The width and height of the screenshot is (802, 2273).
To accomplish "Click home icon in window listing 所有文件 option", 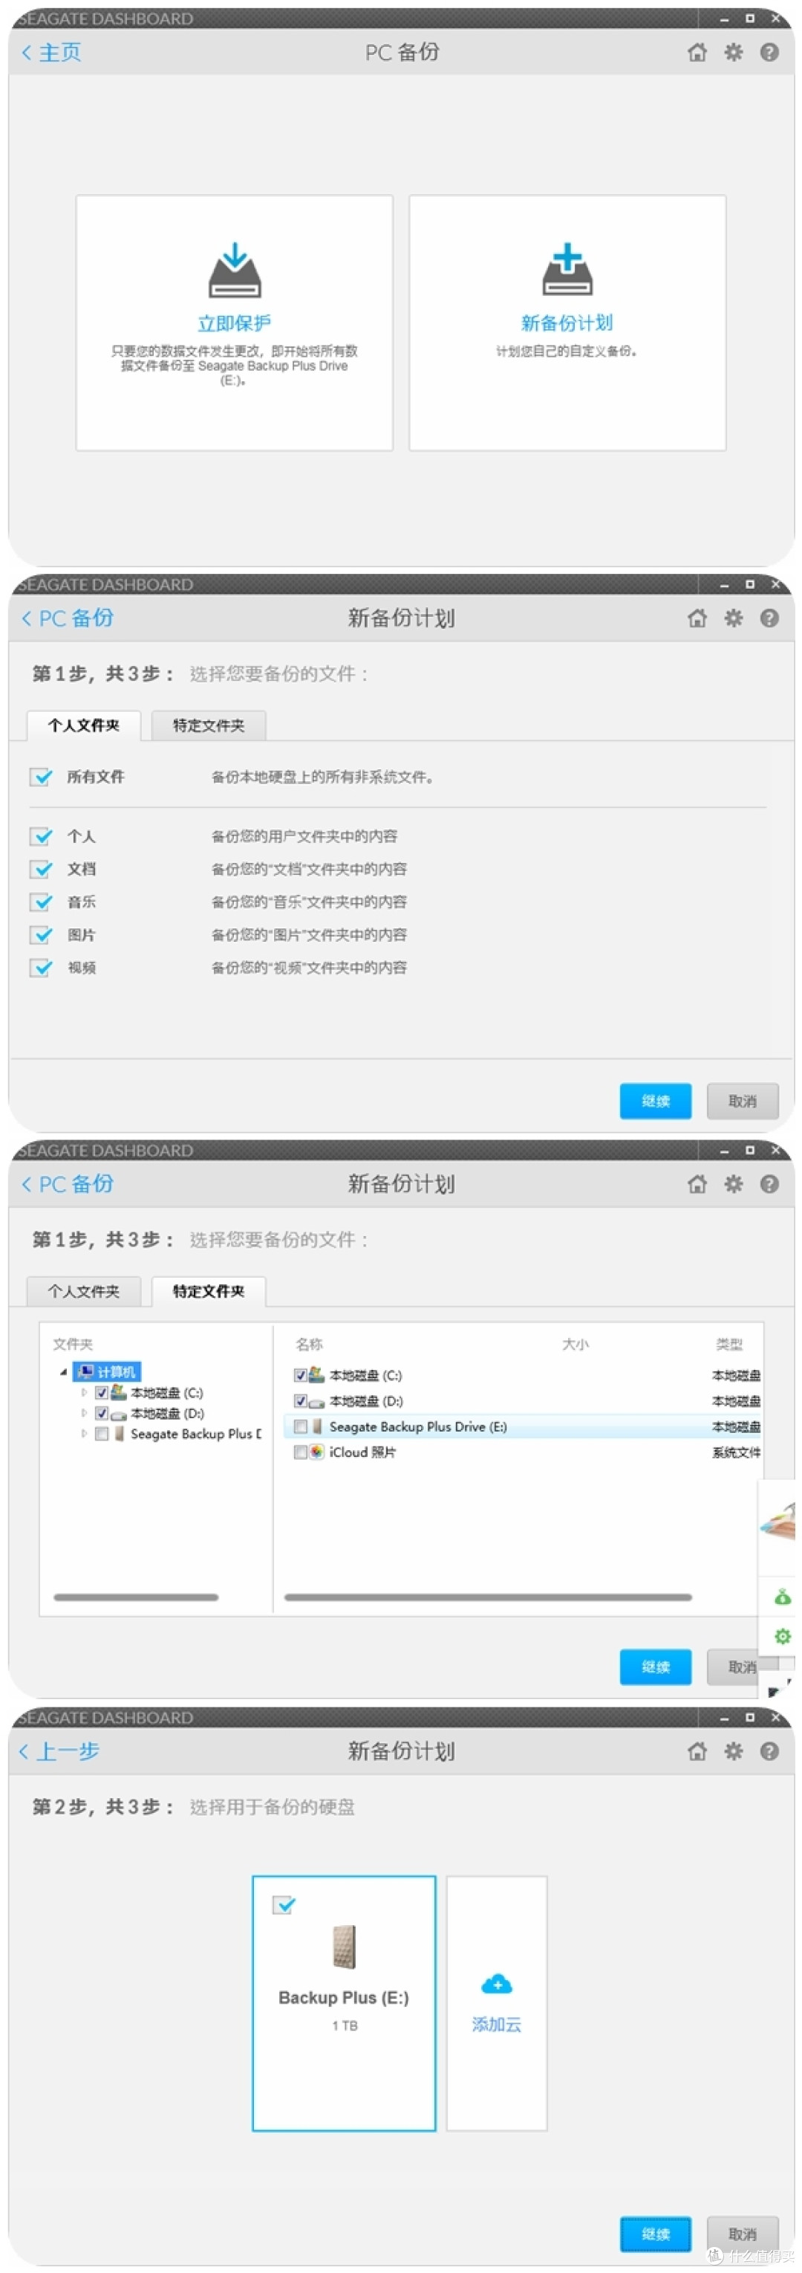I will pyautogui.click(x=697, y=618).
